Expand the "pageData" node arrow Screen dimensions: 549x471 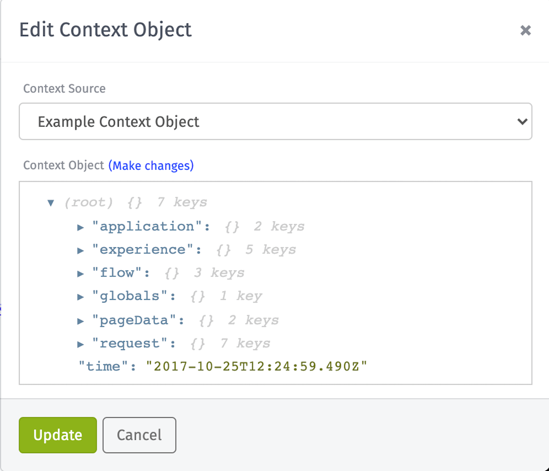click(81, 321)
